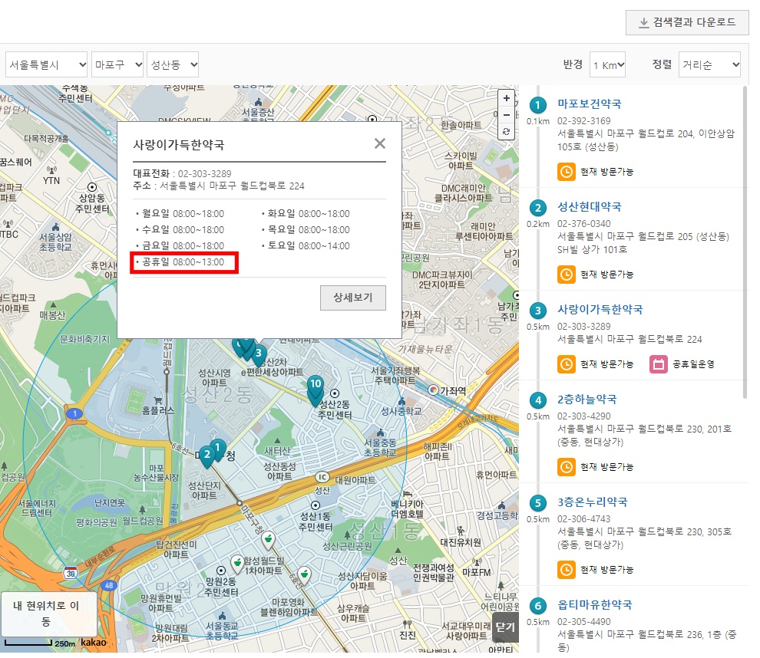This screenshot has width=760, height=658.
Task: Open the 옵티마유한약국 listing link
Action: point(595,605)
